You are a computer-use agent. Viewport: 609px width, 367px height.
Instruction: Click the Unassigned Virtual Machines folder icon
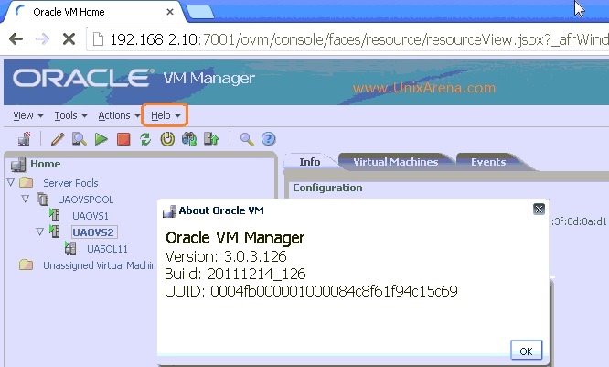26,264
